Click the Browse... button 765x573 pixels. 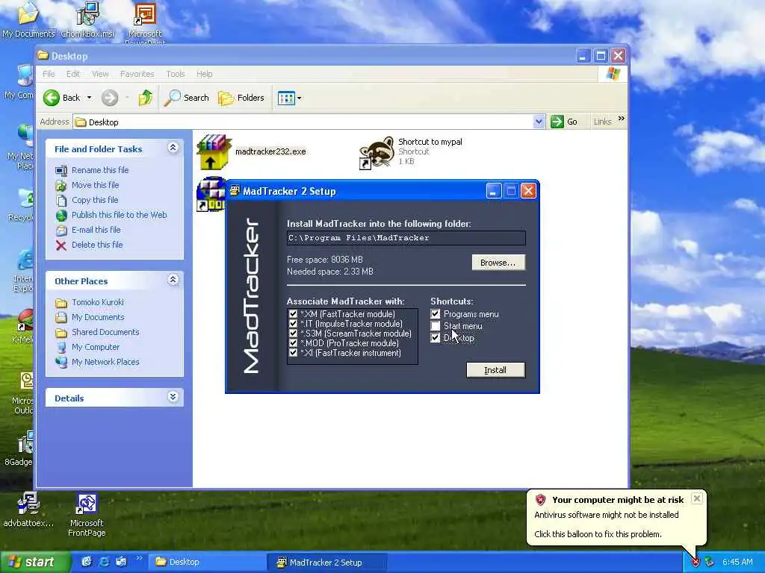click(498, 263)
